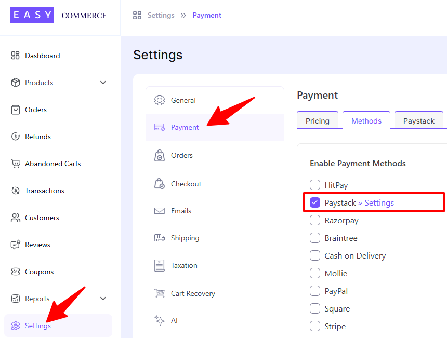
Task: Click the EASY Commerce logo
Action: tap(58, 15)
